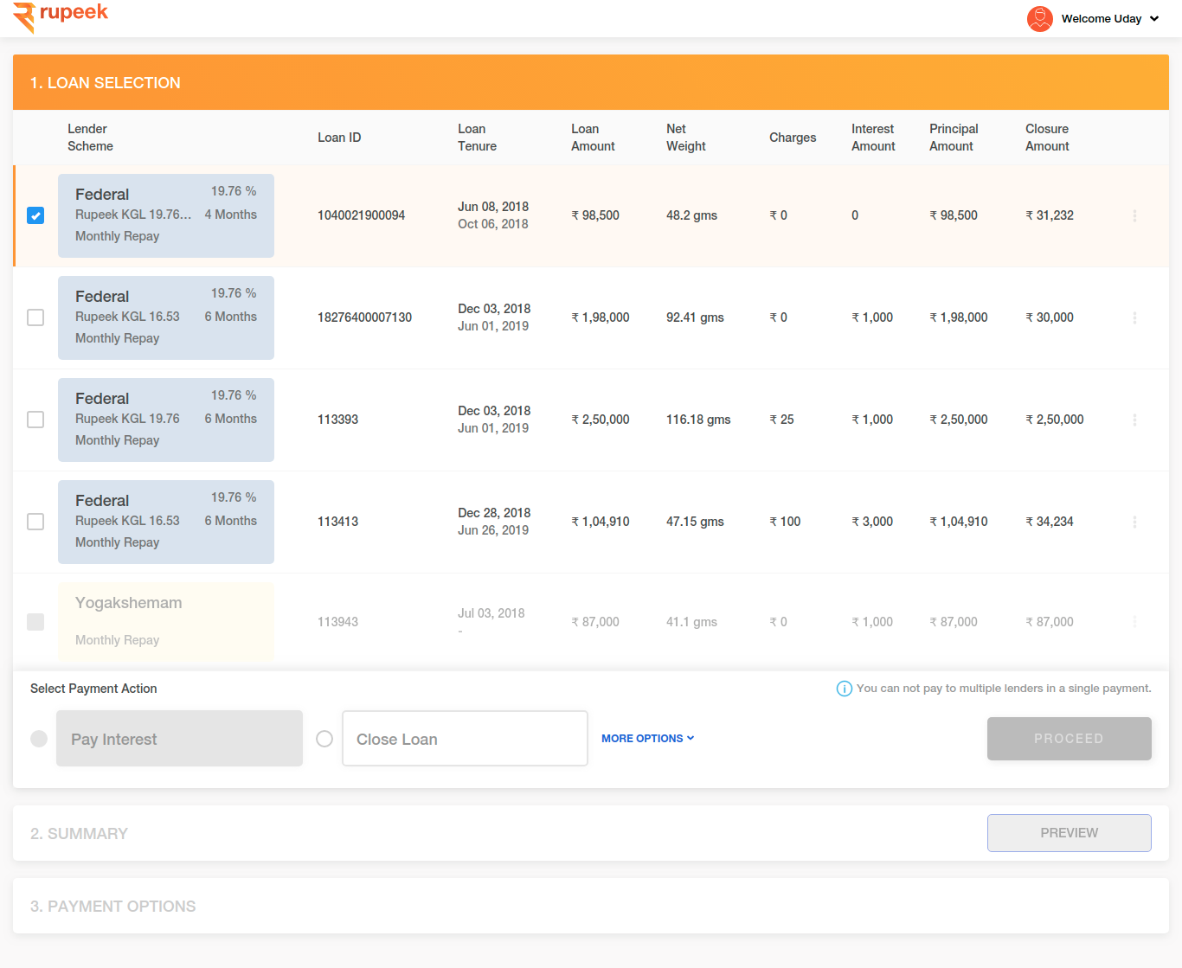Screen dimensions: 1182x968
Task: Click the Loan ID column header
Action: point(339,138)
